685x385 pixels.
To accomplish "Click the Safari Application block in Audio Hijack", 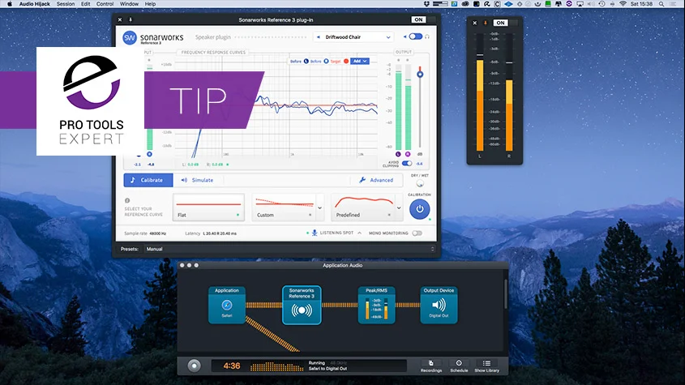I will [227, 305].
